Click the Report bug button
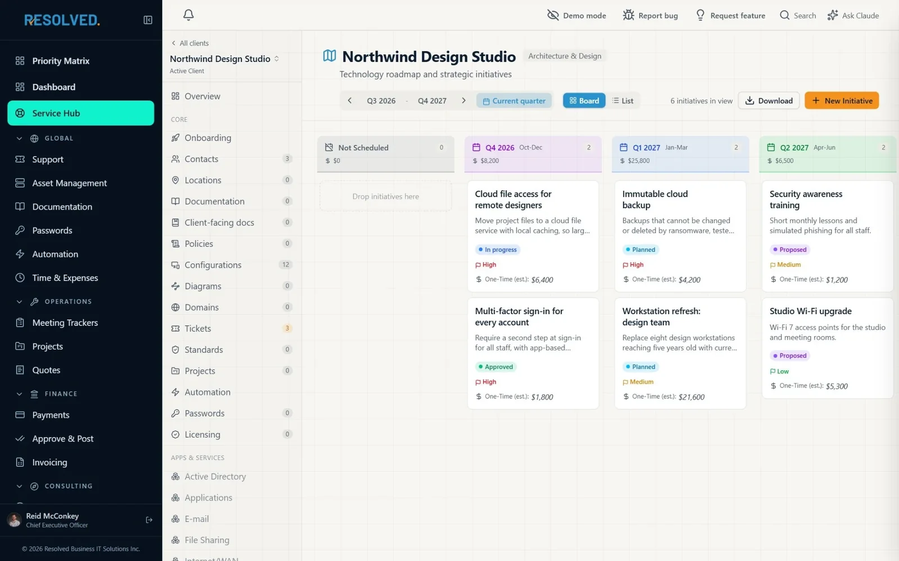899x561 pixels. point(650,16)
